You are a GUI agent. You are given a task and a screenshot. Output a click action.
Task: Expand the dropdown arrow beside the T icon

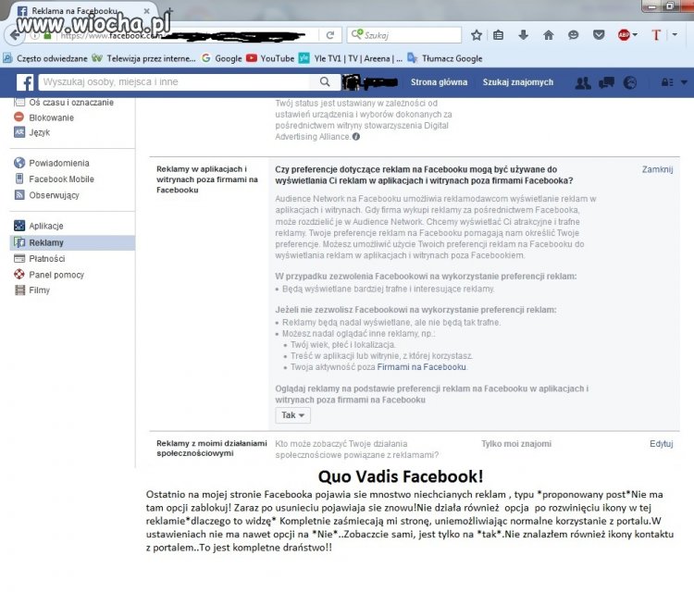[x=675, y=34]
